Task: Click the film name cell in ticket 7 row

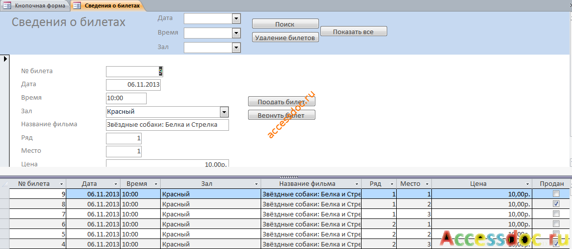Action: point(311,214)
